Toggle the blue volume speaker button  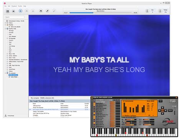point(20,11)
